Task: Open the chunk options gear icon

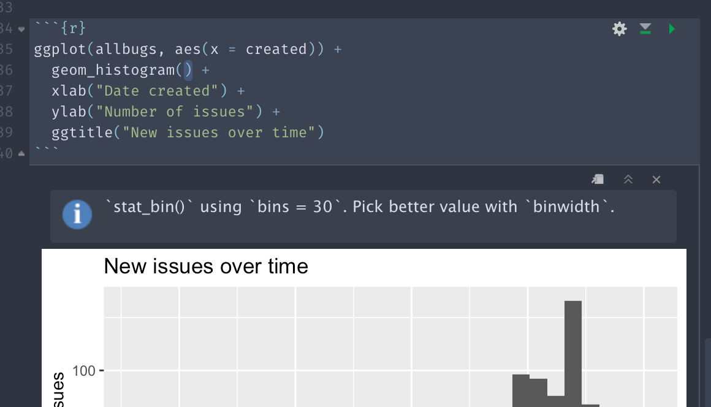Action: point(619,28)
